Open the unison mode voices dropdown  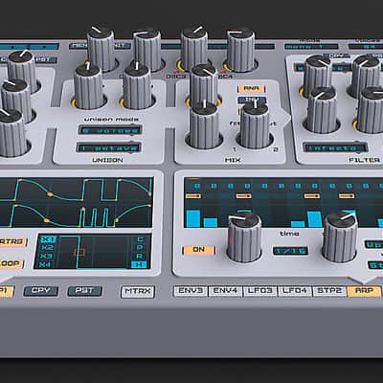point(110,130)
